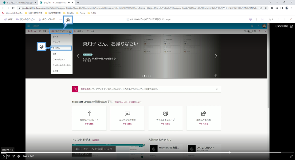Play the video with the play button
Screen dimensions: 295x160
(x=4, y=156)
